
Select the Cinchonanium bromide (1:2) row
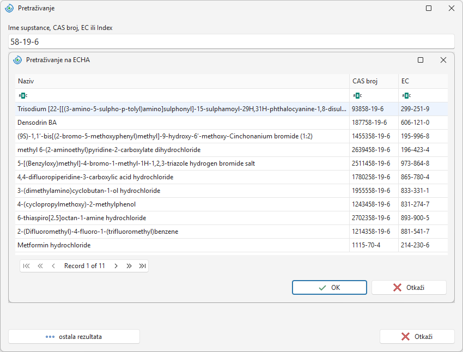pyautogui.click(x=231, y=136)
